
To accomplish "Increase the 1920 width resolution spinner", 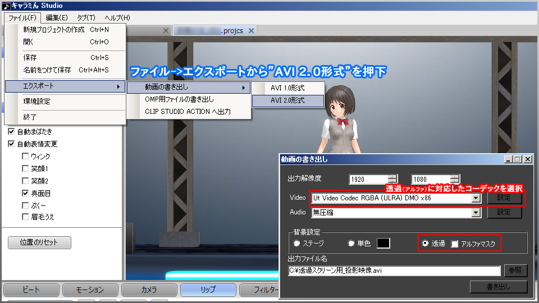I will pos(392,177).
